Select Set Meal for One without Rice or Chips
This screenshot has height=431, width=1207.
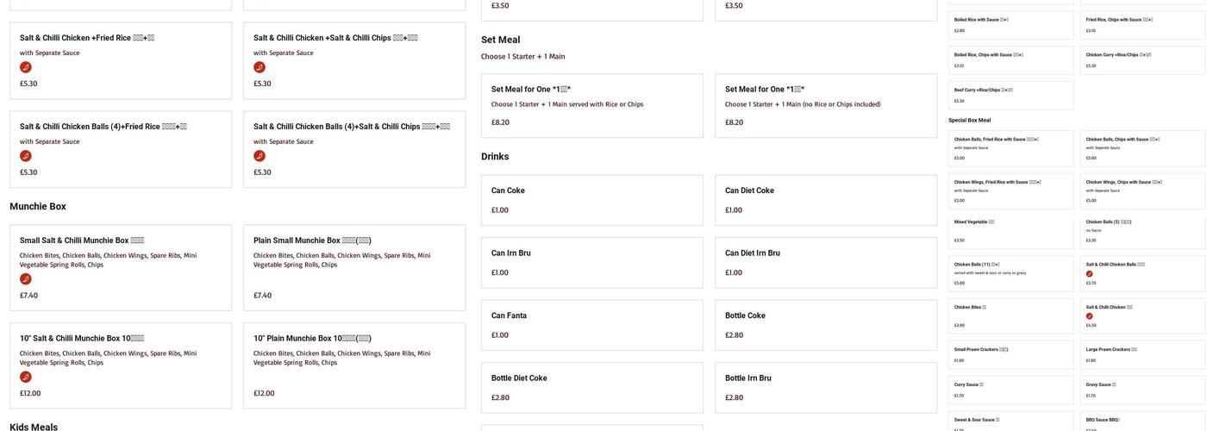(825, 105)
